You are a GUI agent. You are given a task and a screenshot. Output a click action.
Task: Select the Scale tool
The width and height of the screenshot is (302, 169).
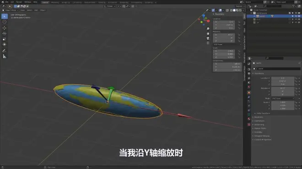coord(5,39)
